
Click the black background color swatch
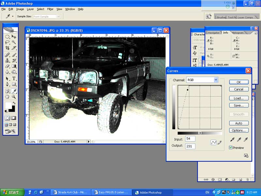tap(12, 109)
